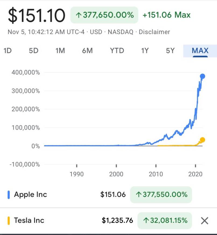Click Tesla's 32,081.15% gain badge

point(165,220)
